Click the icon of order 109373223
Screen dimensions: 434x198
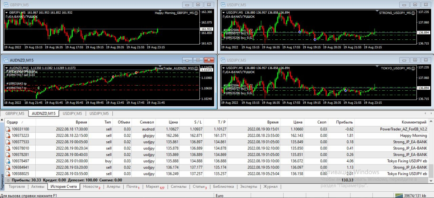pos(8,136)
